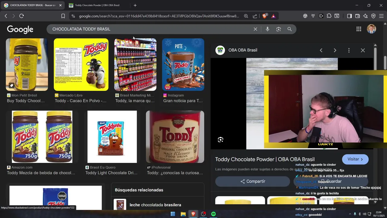Open the Brave Wallet icon
Viewport: 387px width, 218px height.
[357, 16]
